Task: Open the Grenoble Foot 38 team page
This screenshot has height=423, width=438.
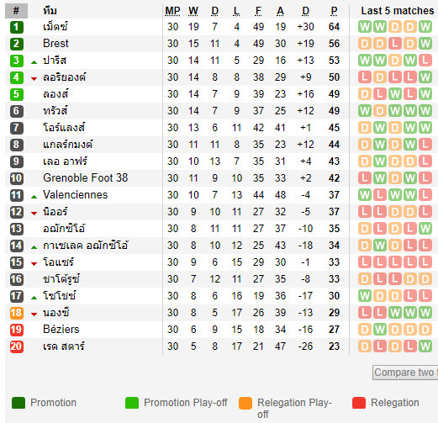Action: click(x=85, y=178)
